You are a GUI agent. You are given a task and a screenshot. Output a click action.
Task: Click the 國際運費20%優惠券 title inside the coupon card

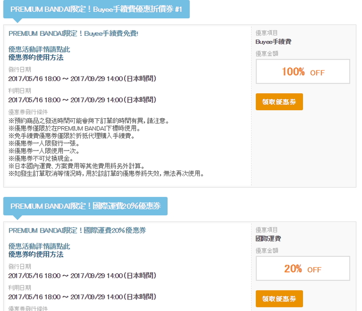click(x=77, y=231)
